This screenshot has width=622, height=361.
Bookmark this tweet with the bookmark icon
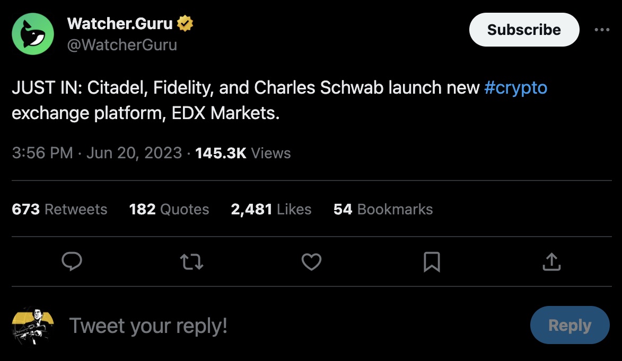point(432,262)
